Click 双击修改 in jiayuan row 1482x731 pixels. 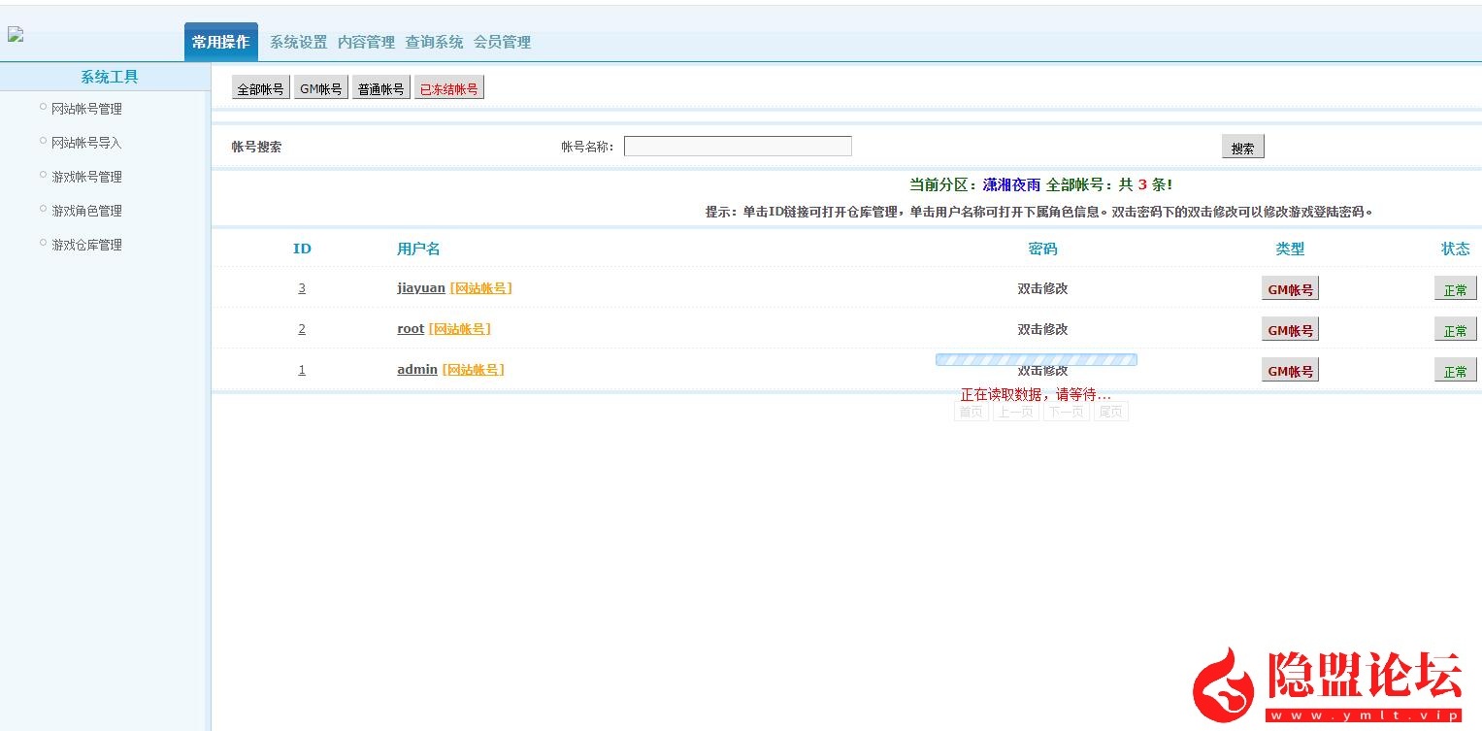pyautogui.click(x=1042, y=288)
